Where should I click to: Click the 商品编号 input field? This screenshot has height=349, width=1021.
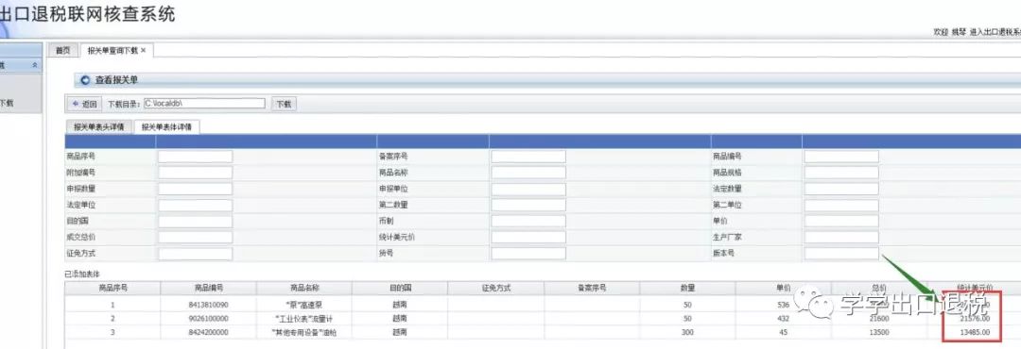[841, 157]
